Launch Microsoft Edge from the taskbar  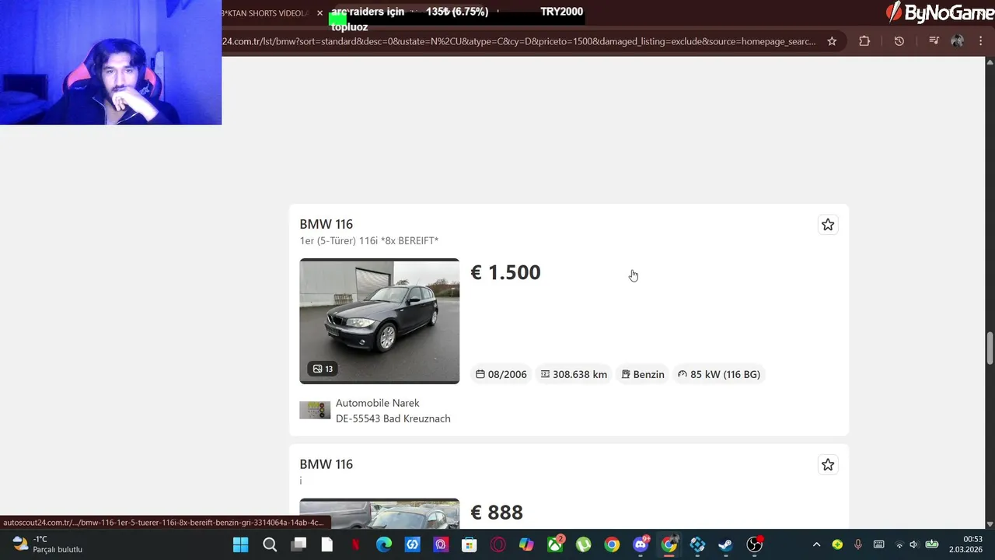(x=384, y=544)
